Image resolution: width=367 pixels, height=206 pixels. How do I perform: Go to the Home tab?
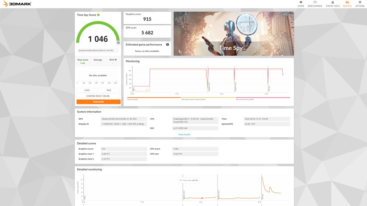point(301,4)
